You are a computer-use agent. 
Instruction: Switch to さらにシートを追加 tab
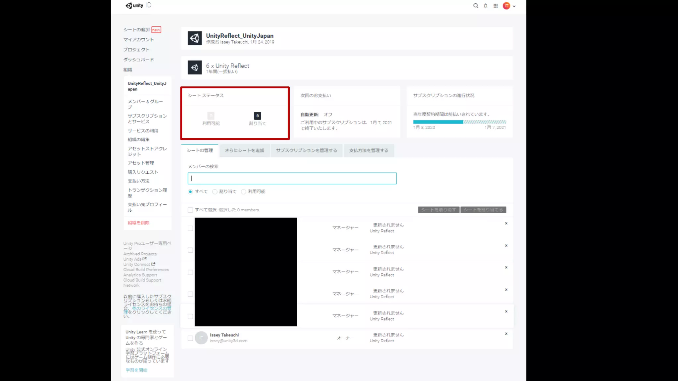pyautogui.click(x=244, y=150)
